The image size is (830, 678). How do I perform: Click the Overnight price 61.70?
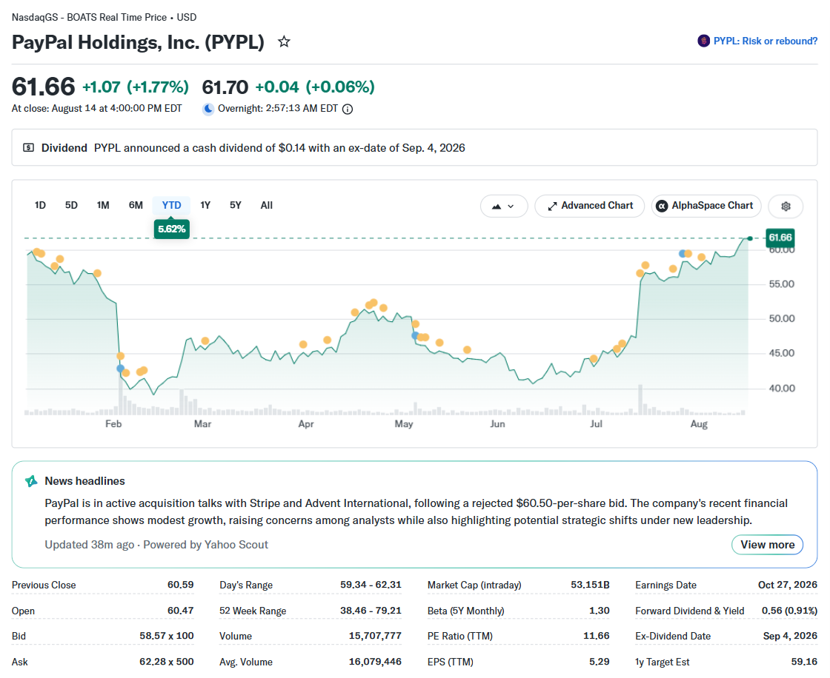[x=225, y=87]
